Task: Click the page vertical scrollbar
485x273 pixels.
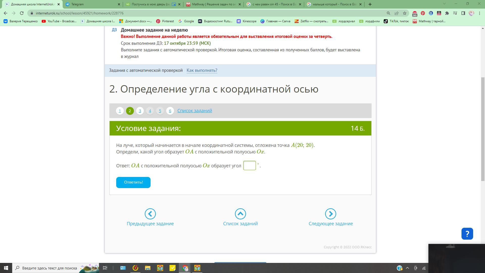Action: (x=483, y=129)
